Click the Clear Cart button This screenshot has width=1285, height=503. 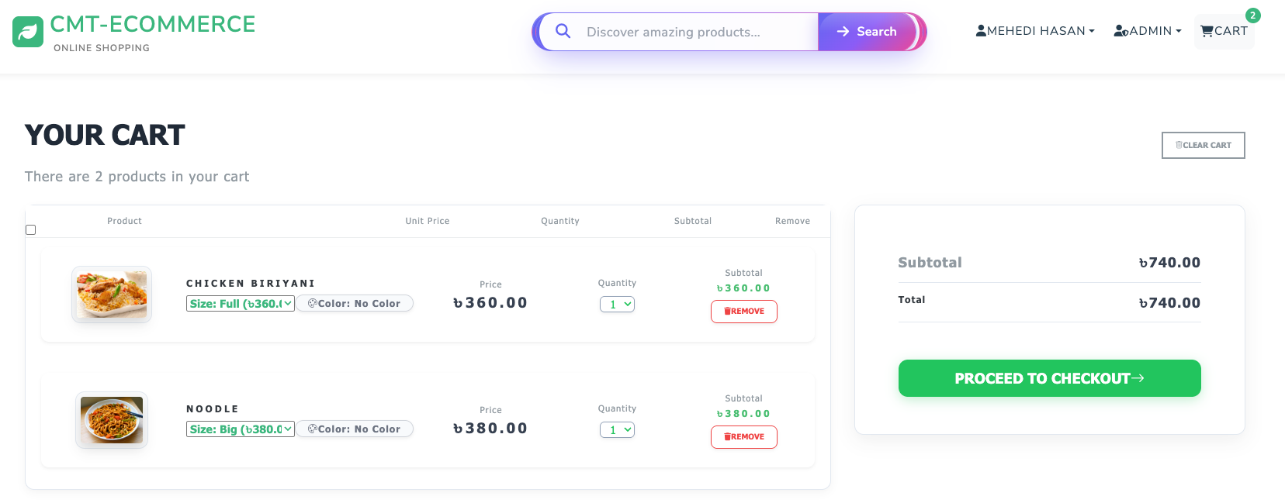point(1203,146)
